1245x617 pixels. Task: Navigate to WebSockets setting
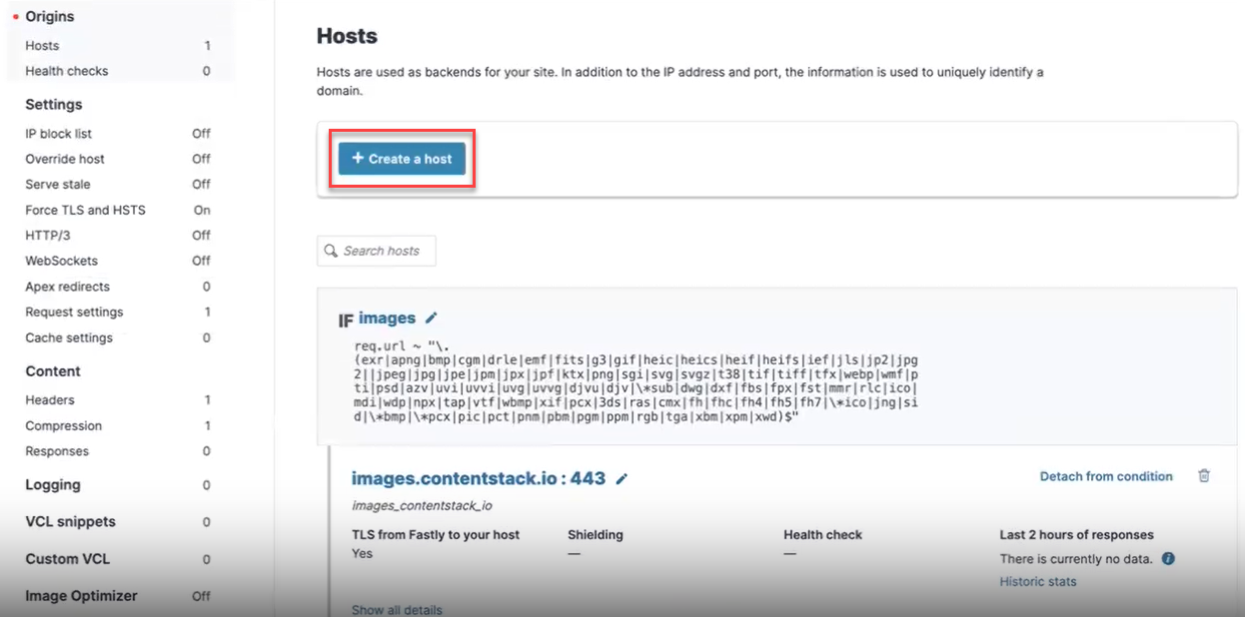(62, 261)
